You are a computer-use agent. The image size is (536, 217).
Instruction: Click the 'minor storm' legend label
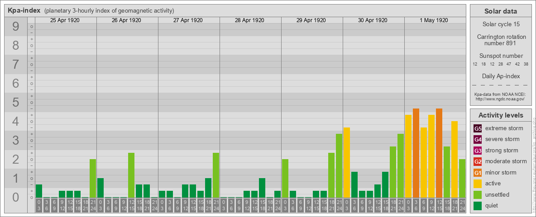[x=501, y=172]
